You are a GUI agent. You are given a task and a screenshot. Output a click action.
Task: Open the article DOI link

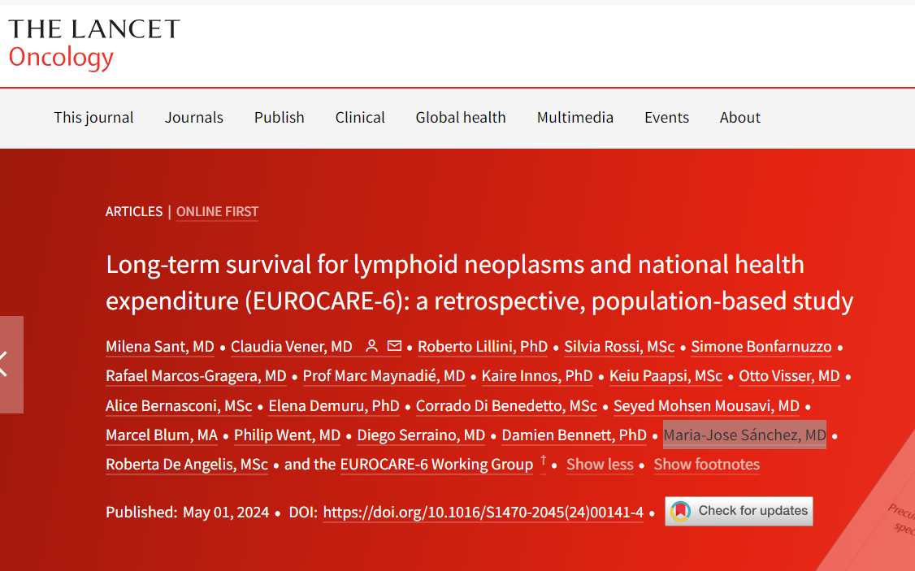coord(483,513)
